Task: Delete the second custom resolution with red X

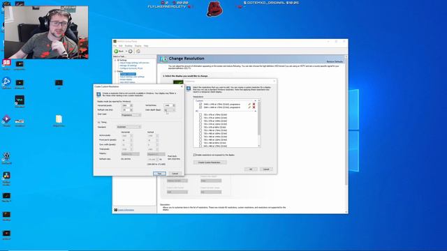Action: point(254,107)
